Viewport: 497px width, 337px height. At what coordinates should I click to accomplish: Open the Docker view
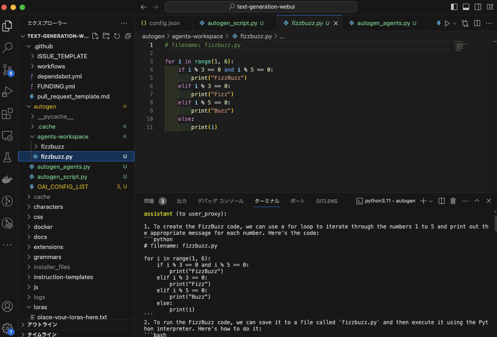pos(7,179)
